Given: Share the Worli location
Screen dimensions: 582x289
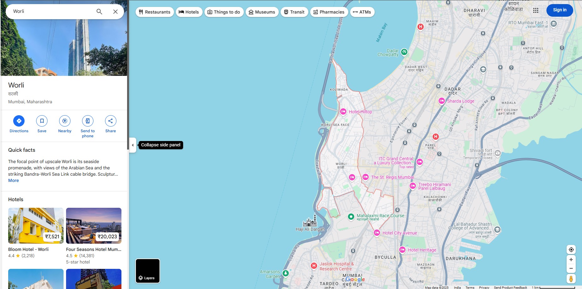Looking at the screenshot, I should pos(110,124).
